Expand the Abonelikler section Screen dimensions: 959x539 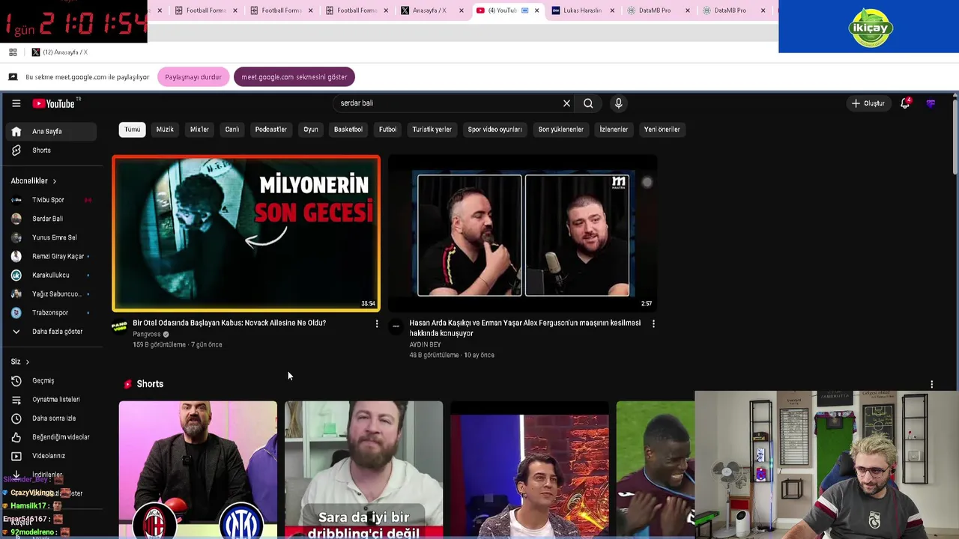click(34, 181)
